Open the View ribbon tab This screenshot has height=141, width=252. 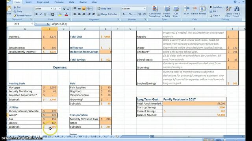point(94,2)
